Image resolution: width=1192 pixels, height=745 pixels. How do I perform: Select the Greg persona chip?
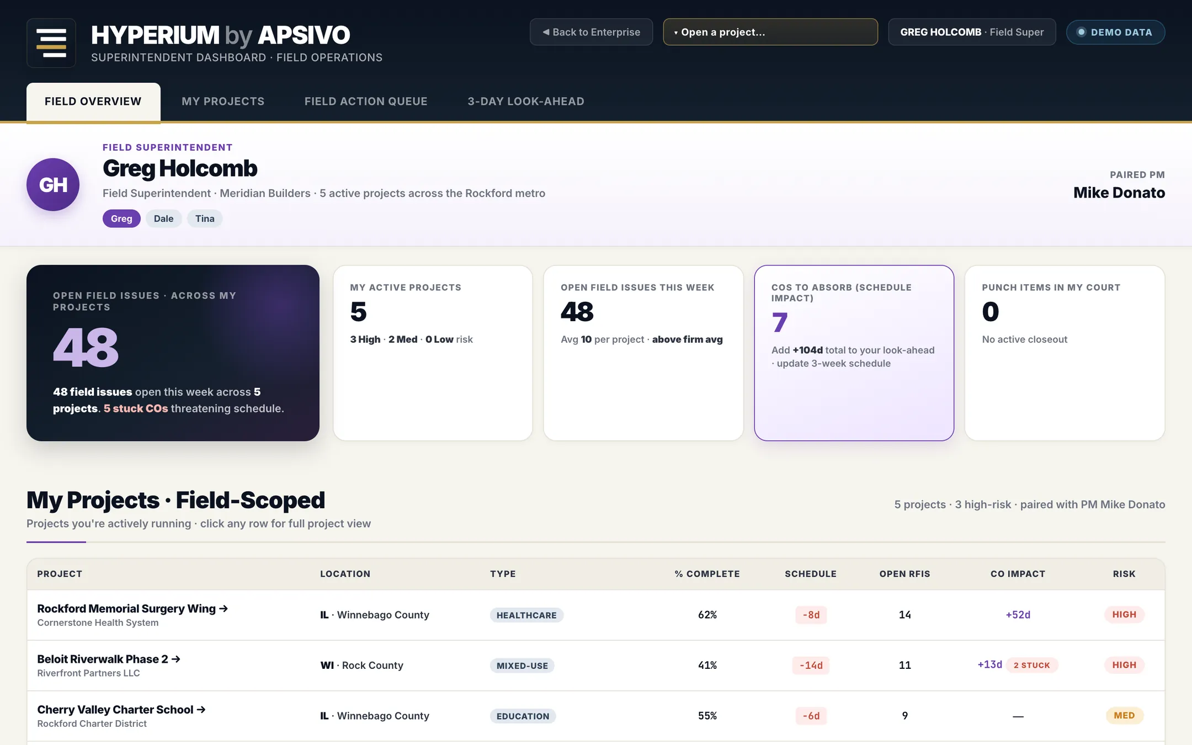[x=121, y=219]
